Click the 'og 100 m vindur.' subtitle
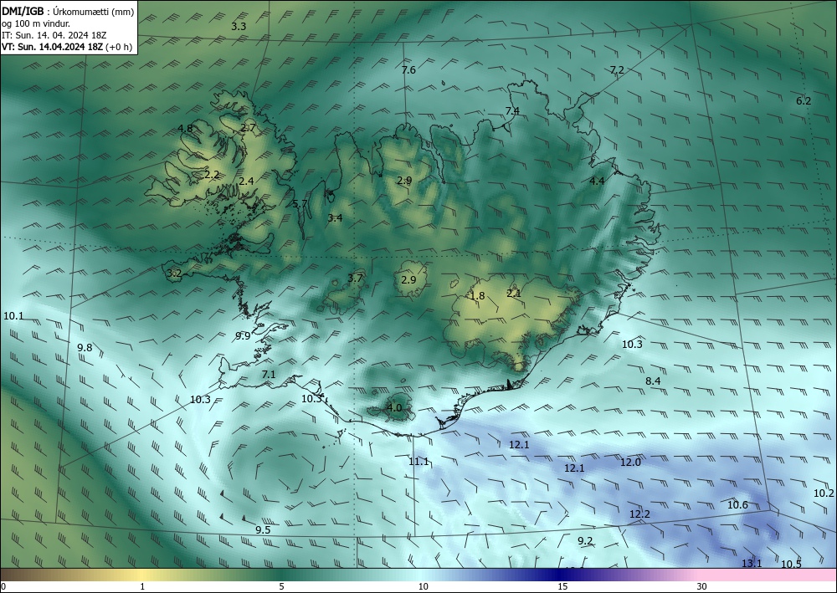The width and height of the screenshot is (837, 593). 36,23
